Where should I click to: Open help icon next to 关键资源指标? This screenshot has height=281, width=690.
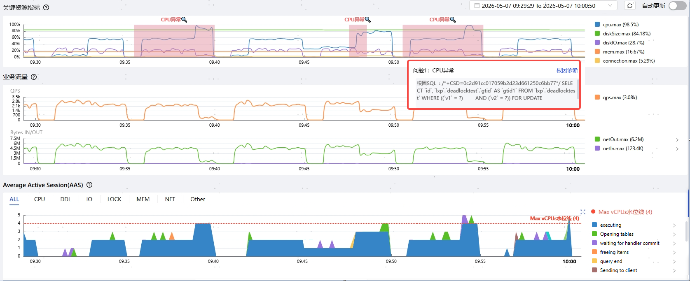pyautogui.click(x=46, y=7)
